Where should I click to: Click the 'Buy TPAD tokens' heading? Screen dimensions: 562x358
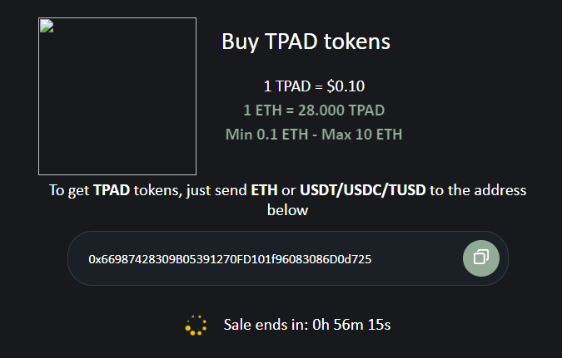click(306, 42)
